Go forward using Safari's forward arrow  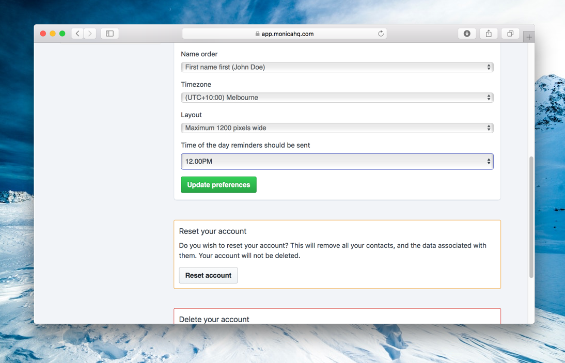pos(90,34)
